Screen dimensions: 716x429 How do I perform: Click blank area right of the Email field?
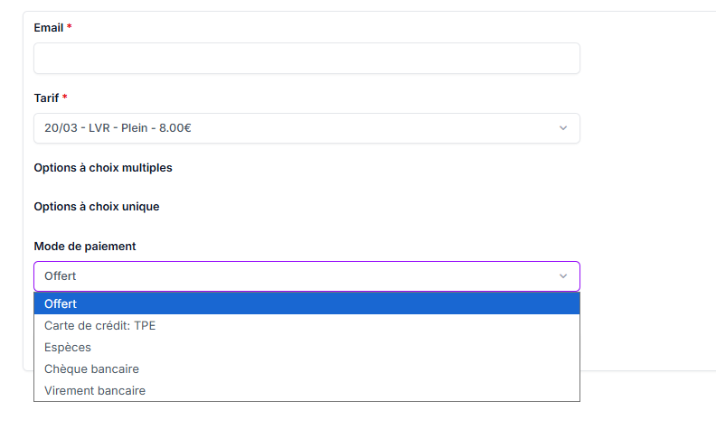[646, 58]
